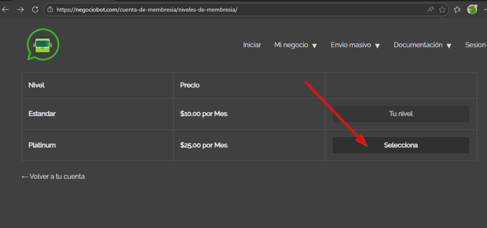Open the Sesion menu item
The height and width of the screenshot is (228, 487).
[475, 45]
